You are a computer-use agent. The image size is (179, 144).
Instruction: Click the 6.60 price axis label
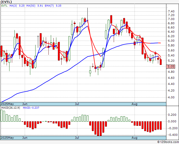tap(171, 27)
